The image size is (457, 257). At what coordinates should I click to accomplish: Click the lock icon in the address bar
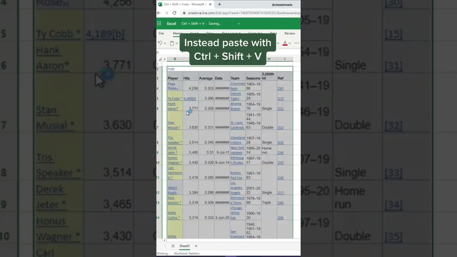coord(184,13)
